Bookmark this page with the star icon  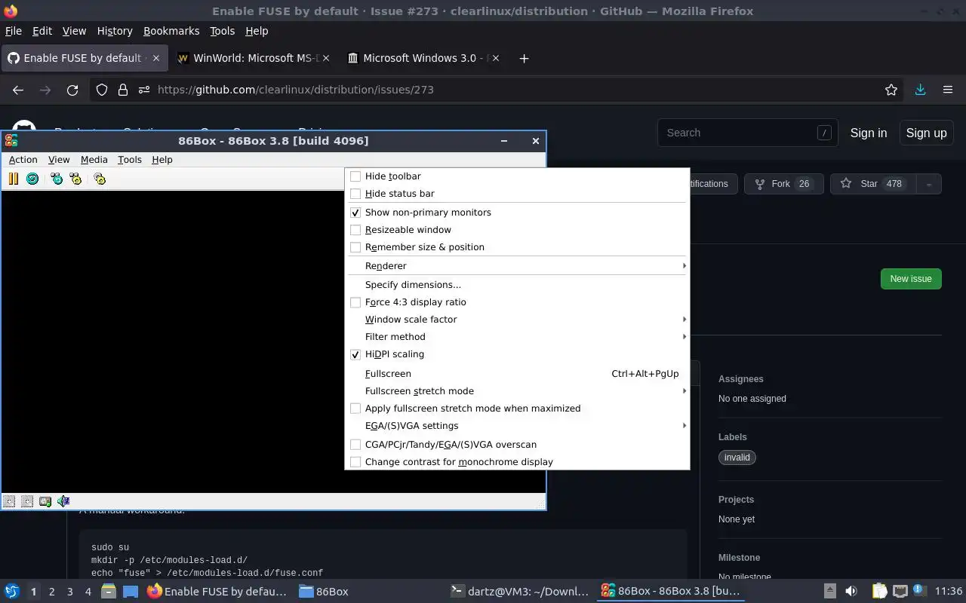[891, 90]
